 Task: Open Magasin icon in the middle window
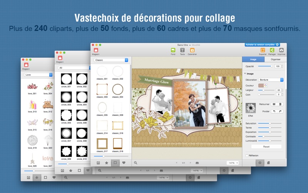(60, 58)
